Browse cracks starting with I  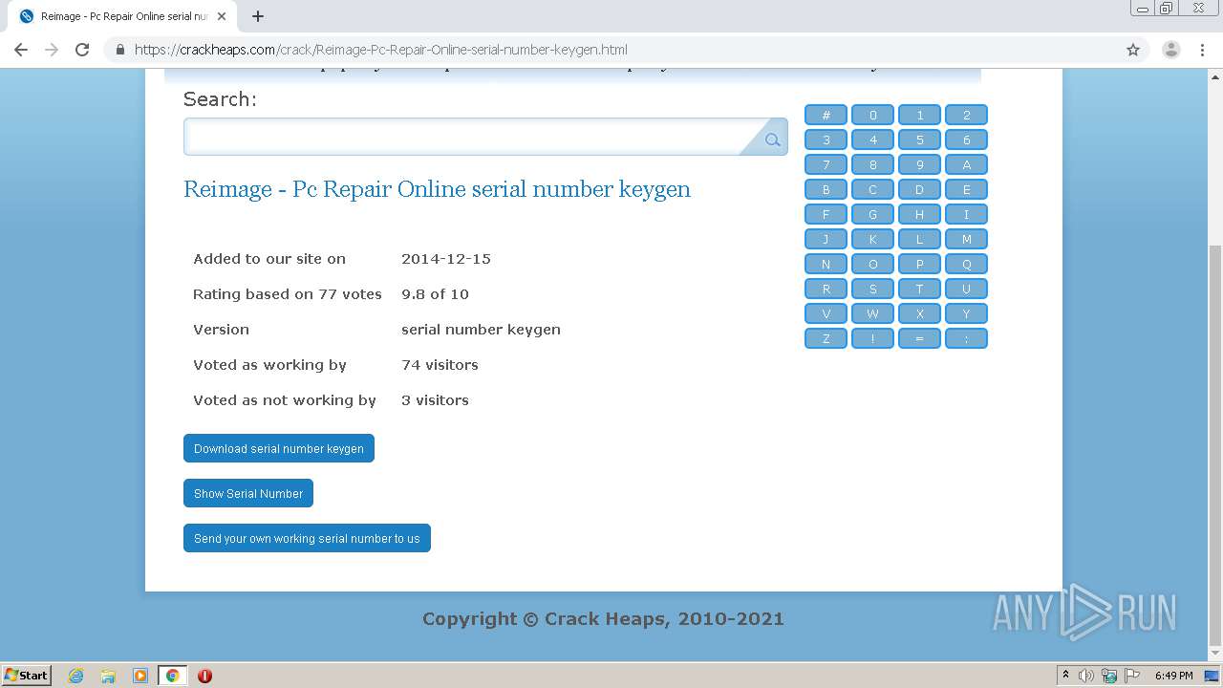(966, 214)
